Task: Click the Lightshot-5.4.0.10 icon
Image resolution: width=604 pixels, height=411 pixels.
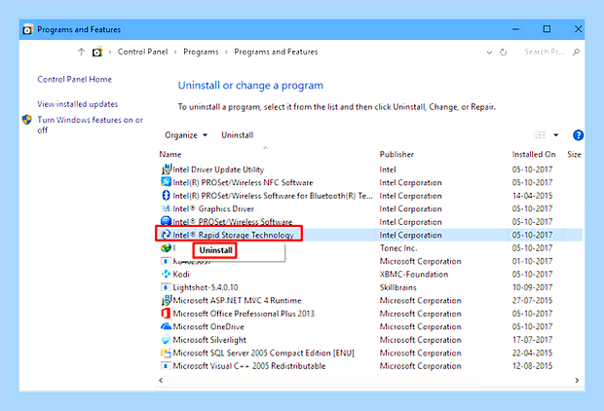Action: [x=166, y=287]
